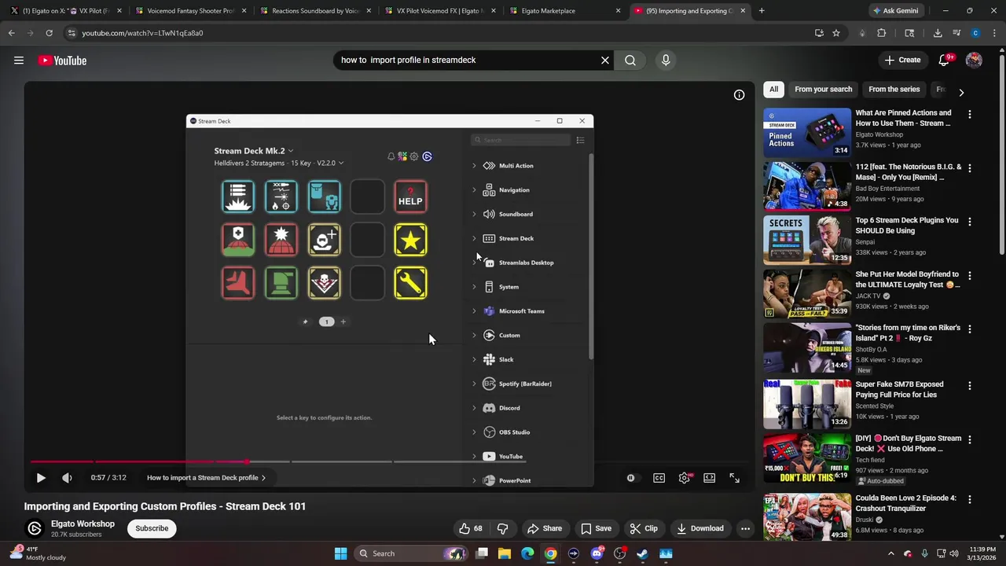
Task: Open a new browser tab
Action: [x=762, y=11]
